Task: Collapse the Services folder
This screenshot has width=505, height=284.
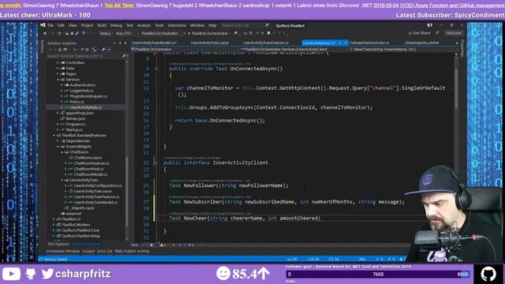Action: coord(58,79)
